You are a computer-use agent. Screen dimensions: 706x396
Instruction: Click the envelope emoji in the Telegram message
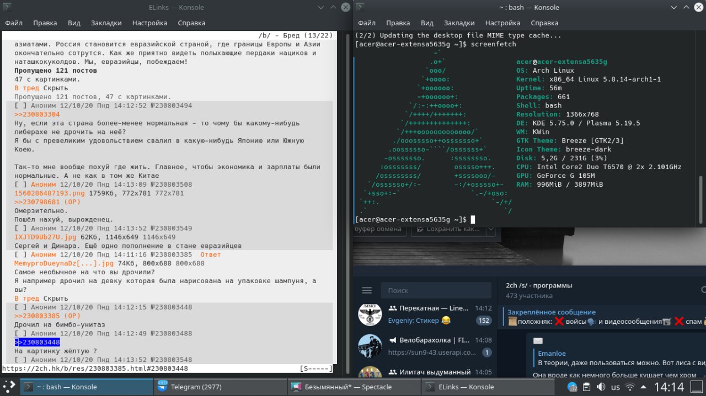pyautogui.click(x=538, y=341)
